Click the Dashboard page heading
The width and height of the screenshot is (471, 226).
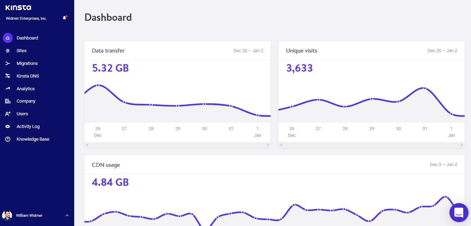click(x=108, y=17)
